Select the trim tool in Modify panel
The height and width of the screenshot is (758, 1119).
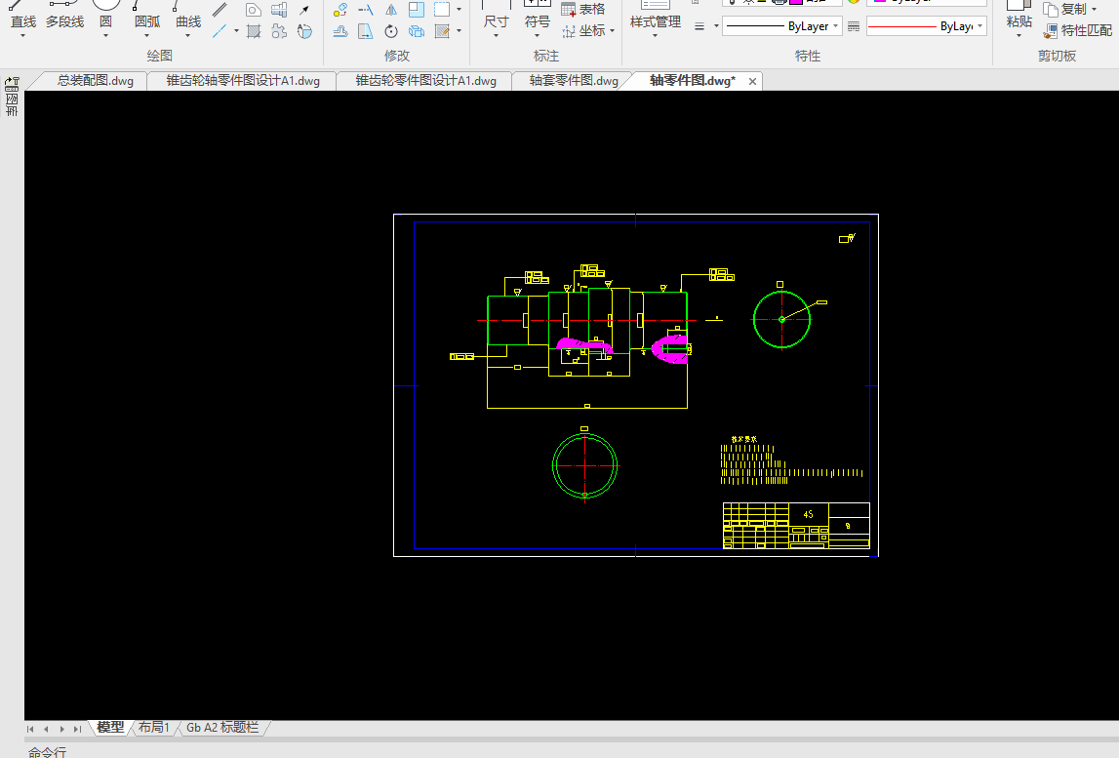(x=366, y=11)
